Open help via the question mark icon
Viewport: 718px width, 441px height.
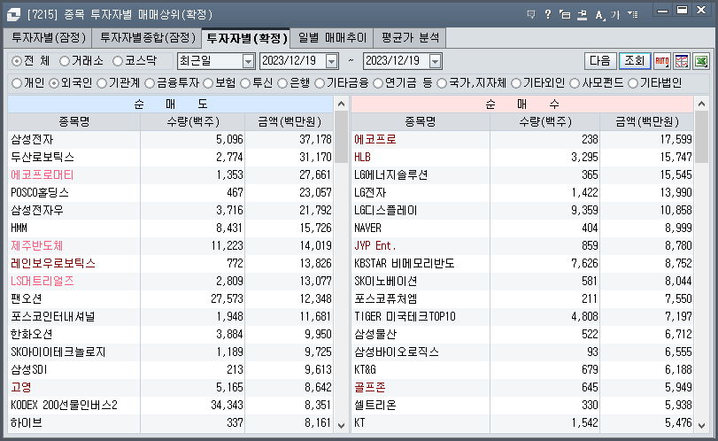tap(548, 15)
